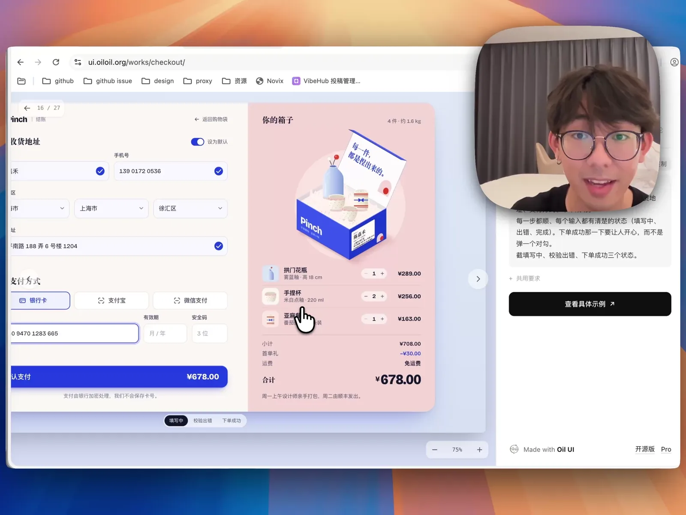Image resolution: width=686 pixels, height=515 pixels.
Task: Decrease 手捏杯 quantity with minus
Action: click(x=366, y=296)
